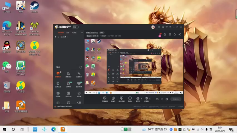Open the WeChat desktop shortcut

coord(7,67)
